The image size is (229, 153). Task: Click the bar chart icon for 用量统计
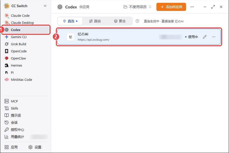[x=7, y=137]
